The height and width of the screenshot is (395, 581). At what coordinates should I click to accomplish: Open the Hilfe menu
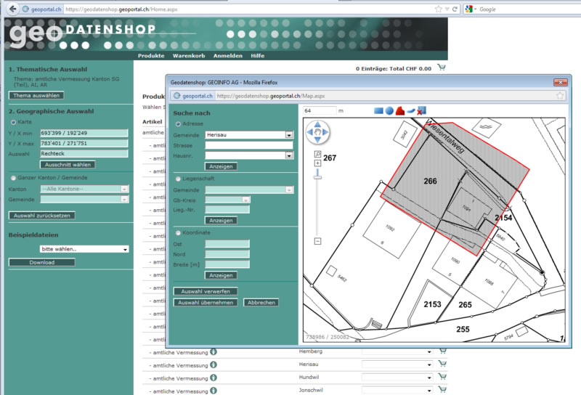coord(258,56)
